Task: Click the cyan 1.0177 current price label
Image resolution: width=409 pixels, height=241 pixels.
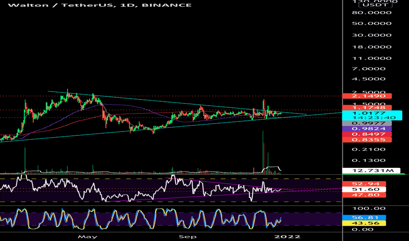Action: pyautogui.click(x=369, y=113)
